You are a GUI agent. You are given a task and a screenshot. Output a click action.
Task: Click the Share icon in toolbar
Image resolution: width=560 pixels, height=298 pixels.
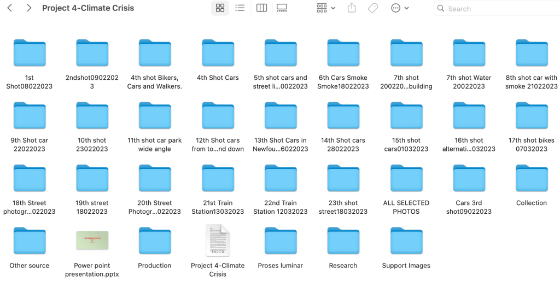tap(352, 8)
